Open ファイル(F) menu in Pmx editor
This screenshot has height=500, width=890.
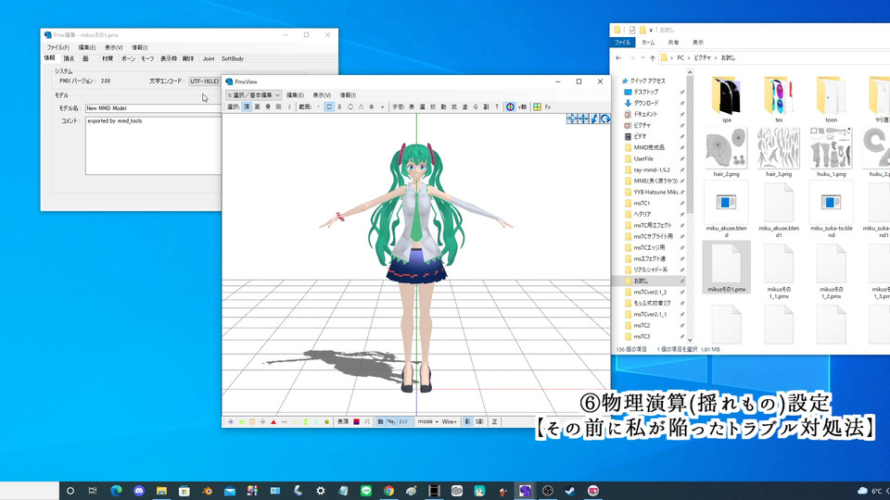[57, 47]
